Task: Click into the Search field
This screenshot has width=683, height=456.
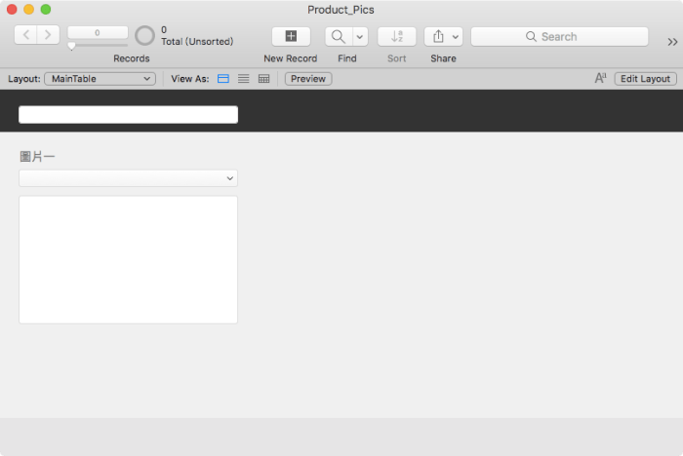Action: point(559,36)
